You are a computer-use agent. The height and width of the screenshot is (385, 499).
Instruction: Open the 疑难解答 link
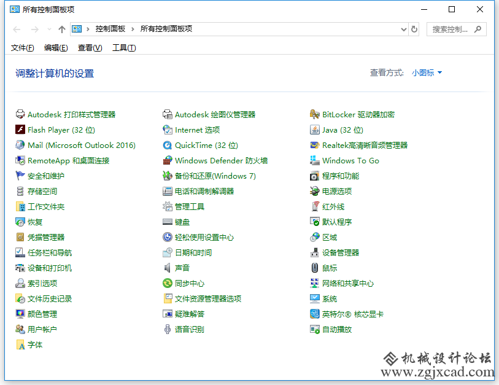pos(190,314)
